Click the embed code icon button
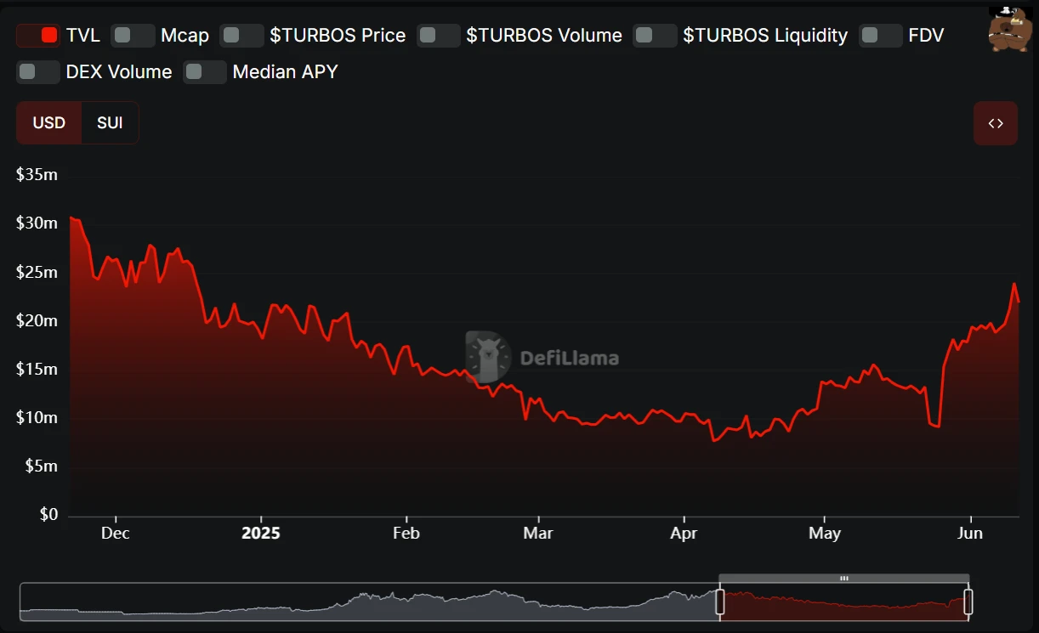This screenshot has width=1039, height=633. (x=995, y=123)
